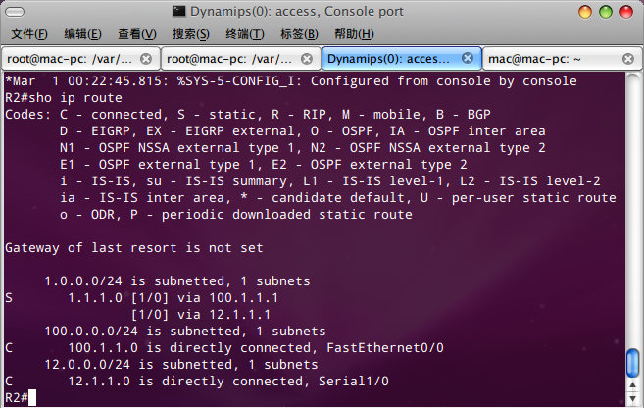Screen dimensions: 644x408
Task: Click the pill button at title bar left
Action: point(15,13)
